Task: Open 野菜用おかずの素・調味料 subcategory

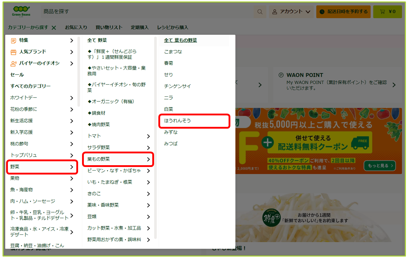Action: (119, 240)
